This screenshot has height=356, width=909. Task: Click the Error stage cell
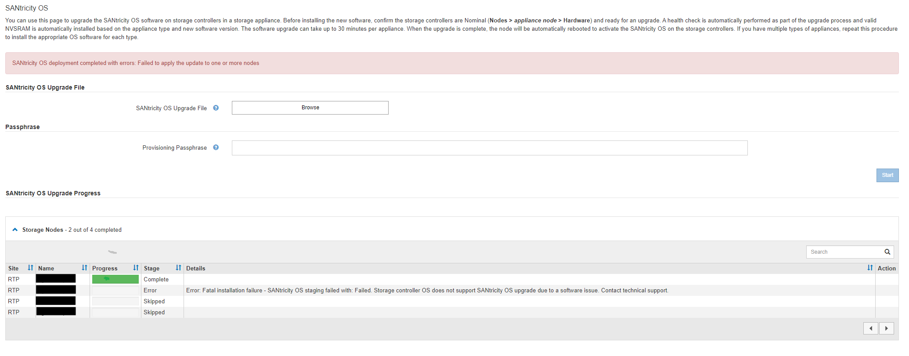click(x=150, y=291)
